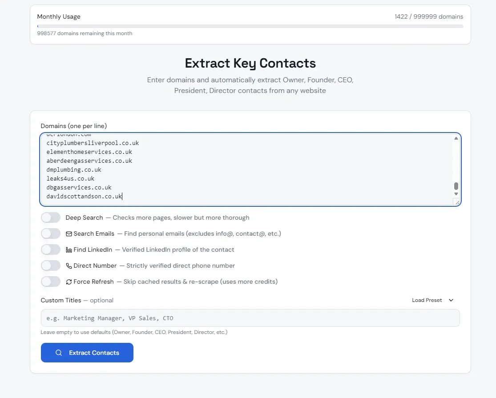Click the Deep Search label text
This screenshot has width=496, height=398.
[84, 217]
